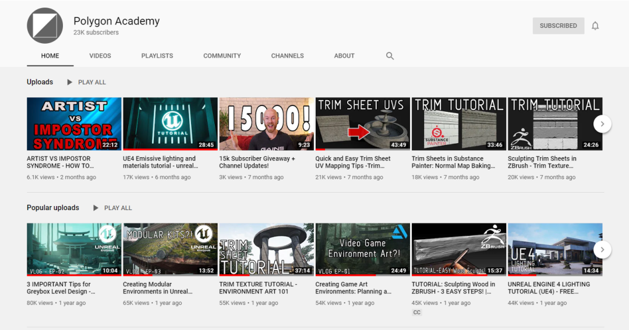Image resolution: width=629 pixels, height=330 pixels.
Task: Open the Artist vs Impostor Syndrome thumbnail
Action: (x=74, y=124)
